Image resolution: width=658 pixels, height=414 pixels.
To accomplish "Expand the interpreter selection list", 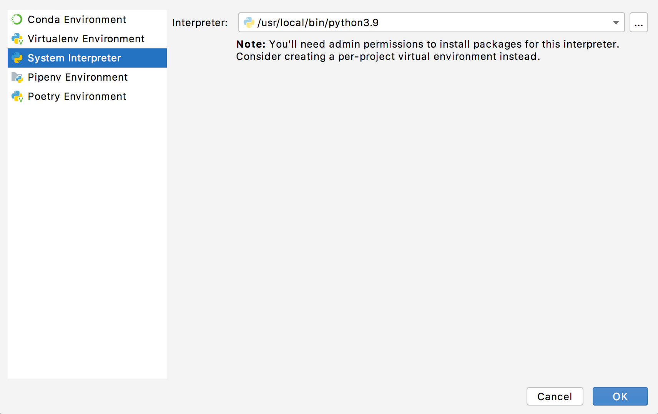I will click(615, 23).
